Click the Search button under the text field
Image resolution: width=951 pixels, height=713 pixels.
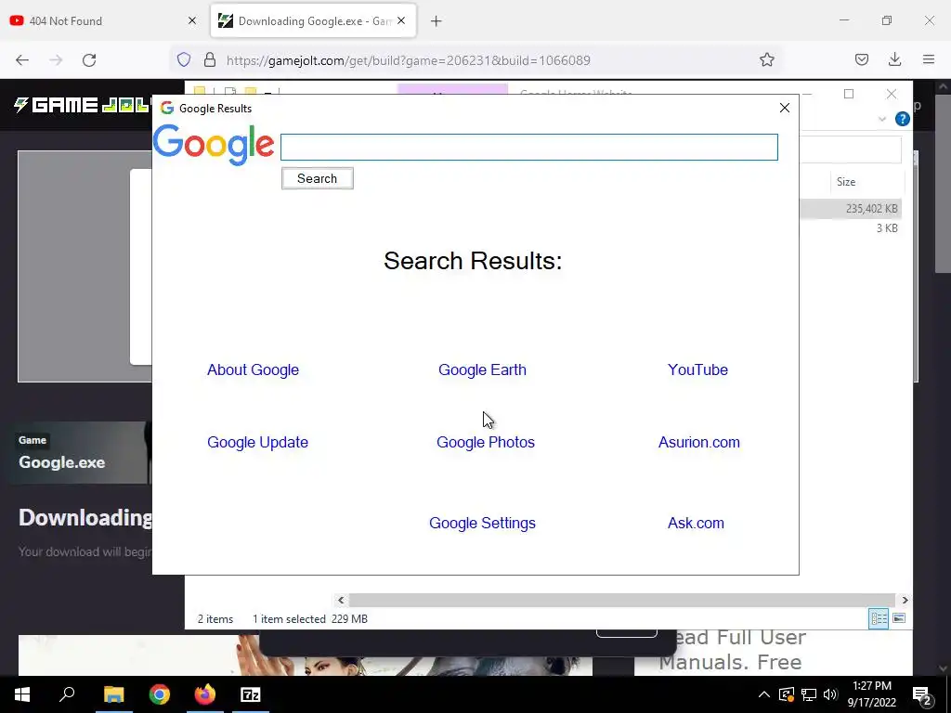click(318, 178)
